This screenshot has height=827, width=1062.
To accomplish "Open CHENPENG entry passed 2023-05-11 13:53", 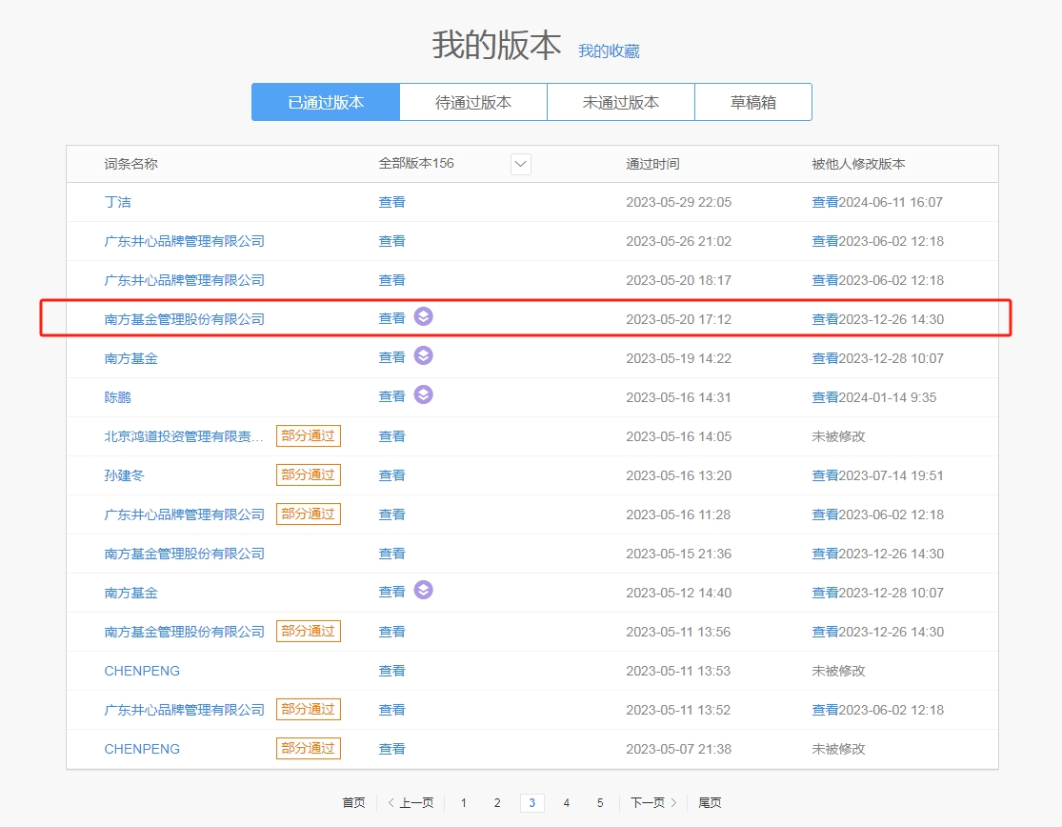I will coord(142,671).
